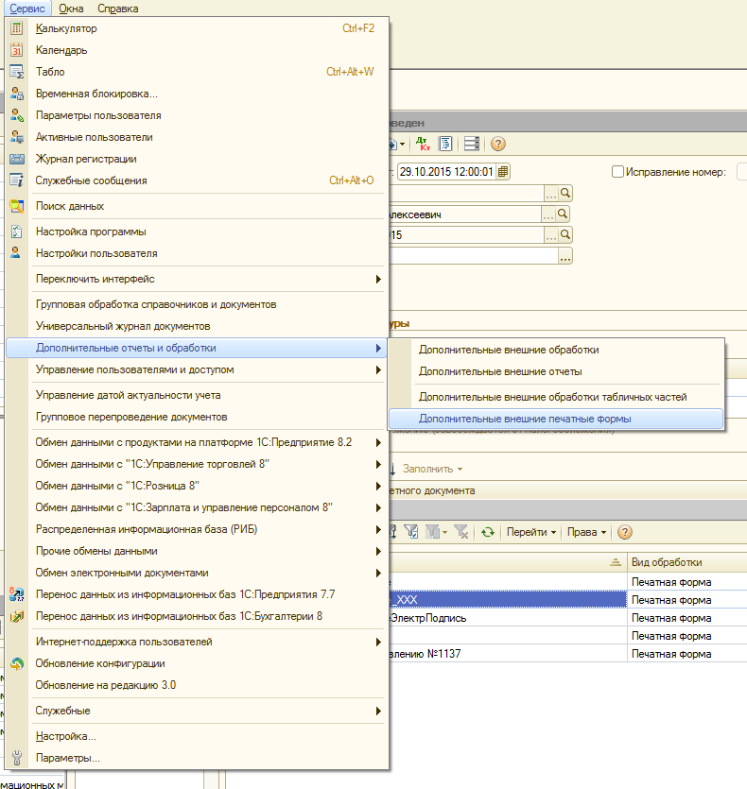Click the document structure icon in toolbar

pos(445,144)
